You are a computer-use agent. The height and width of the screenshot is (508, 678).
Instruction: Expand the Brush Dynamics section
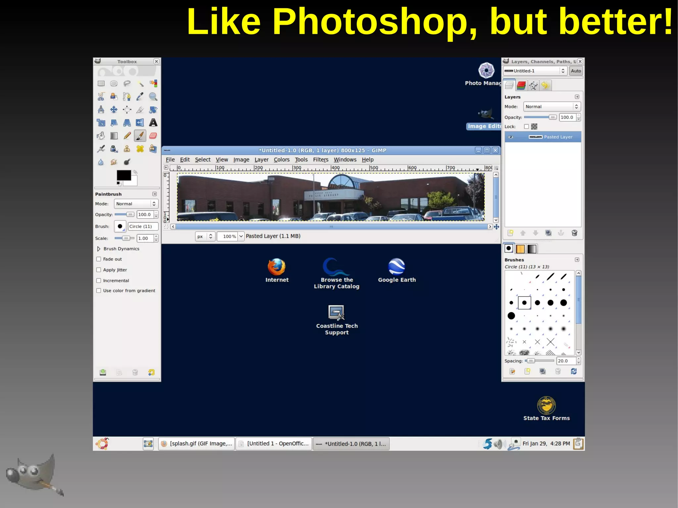coord(99,249)
